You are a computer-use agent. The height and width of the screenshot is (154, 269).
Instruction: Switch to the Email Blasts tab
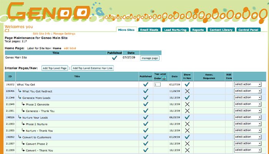coord(149,30)
